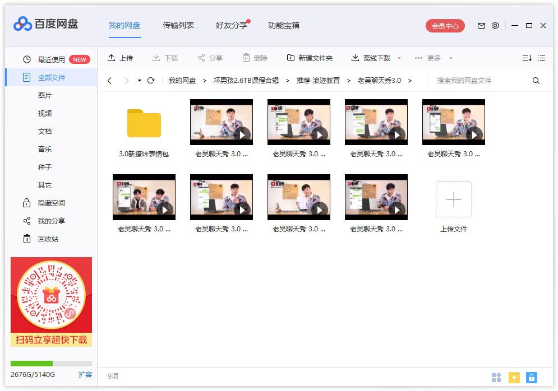This screenshot has height=391, width=558.
Task: Navigate to 坏男孩2.6TB课程合辑 breadcrumb
Action: pos(246,81)
